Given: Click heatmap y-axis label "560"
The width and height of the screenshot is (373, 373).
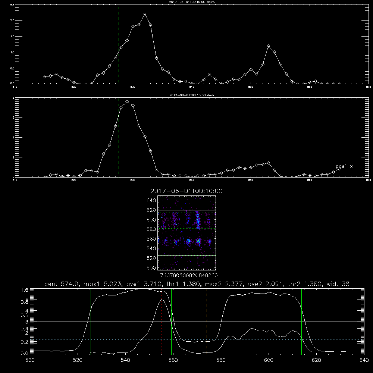Looking at the screenshot, I should pos(151,239).
